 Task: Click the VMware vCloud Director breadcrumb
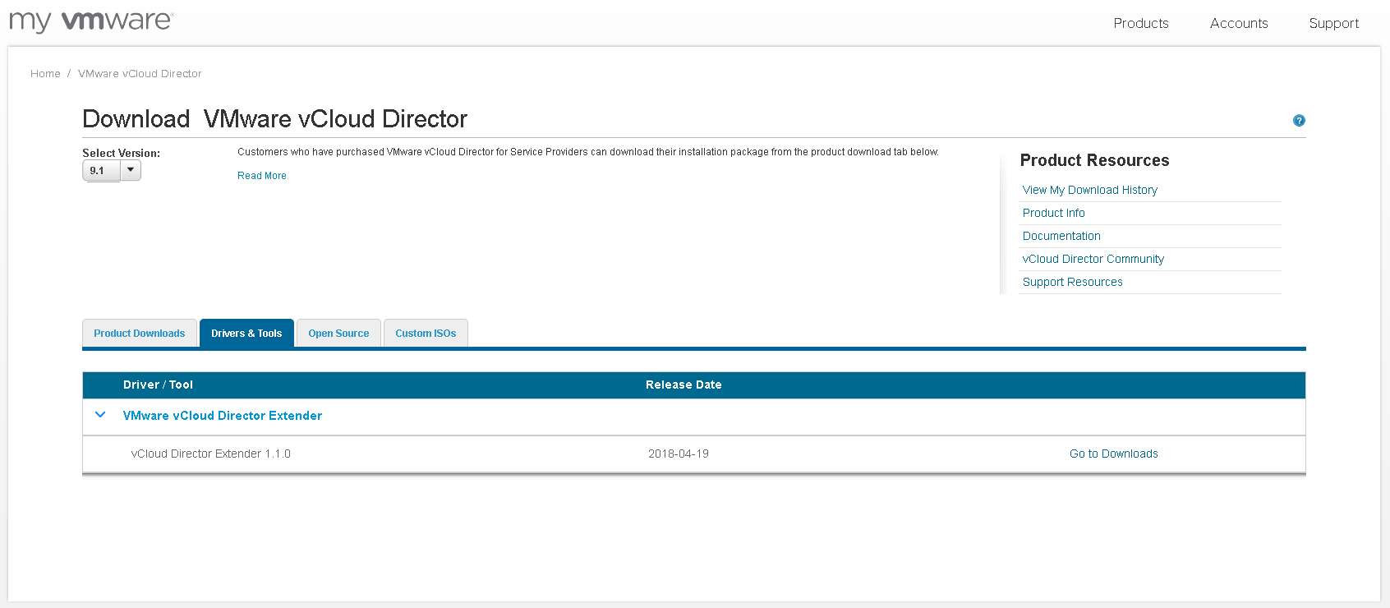pyautogui.click(x=140, y=74)
